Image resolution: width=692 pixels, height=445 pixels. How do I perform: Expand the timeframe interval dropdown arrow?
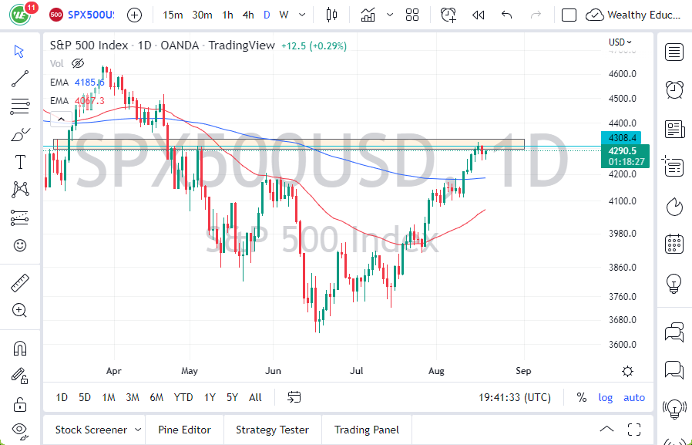(301, 15)
